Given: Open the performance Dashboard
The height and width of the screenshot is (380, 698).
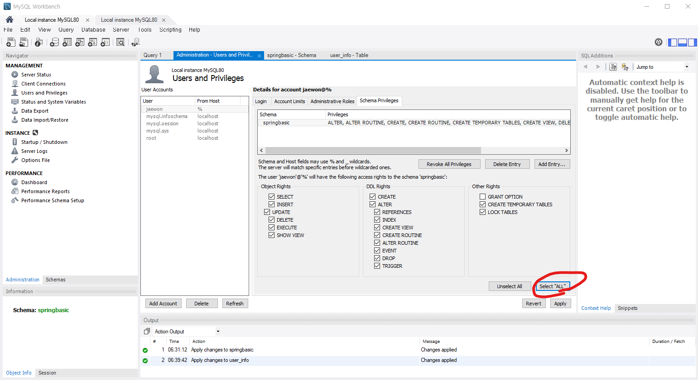Looking at the screenshot, I should pos(34,182).
